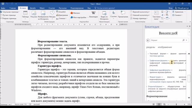The height and width of the screenshot is (108, 192).
Task: Switch to the Рецензирование ribbon tab
Action: [77, 8]
